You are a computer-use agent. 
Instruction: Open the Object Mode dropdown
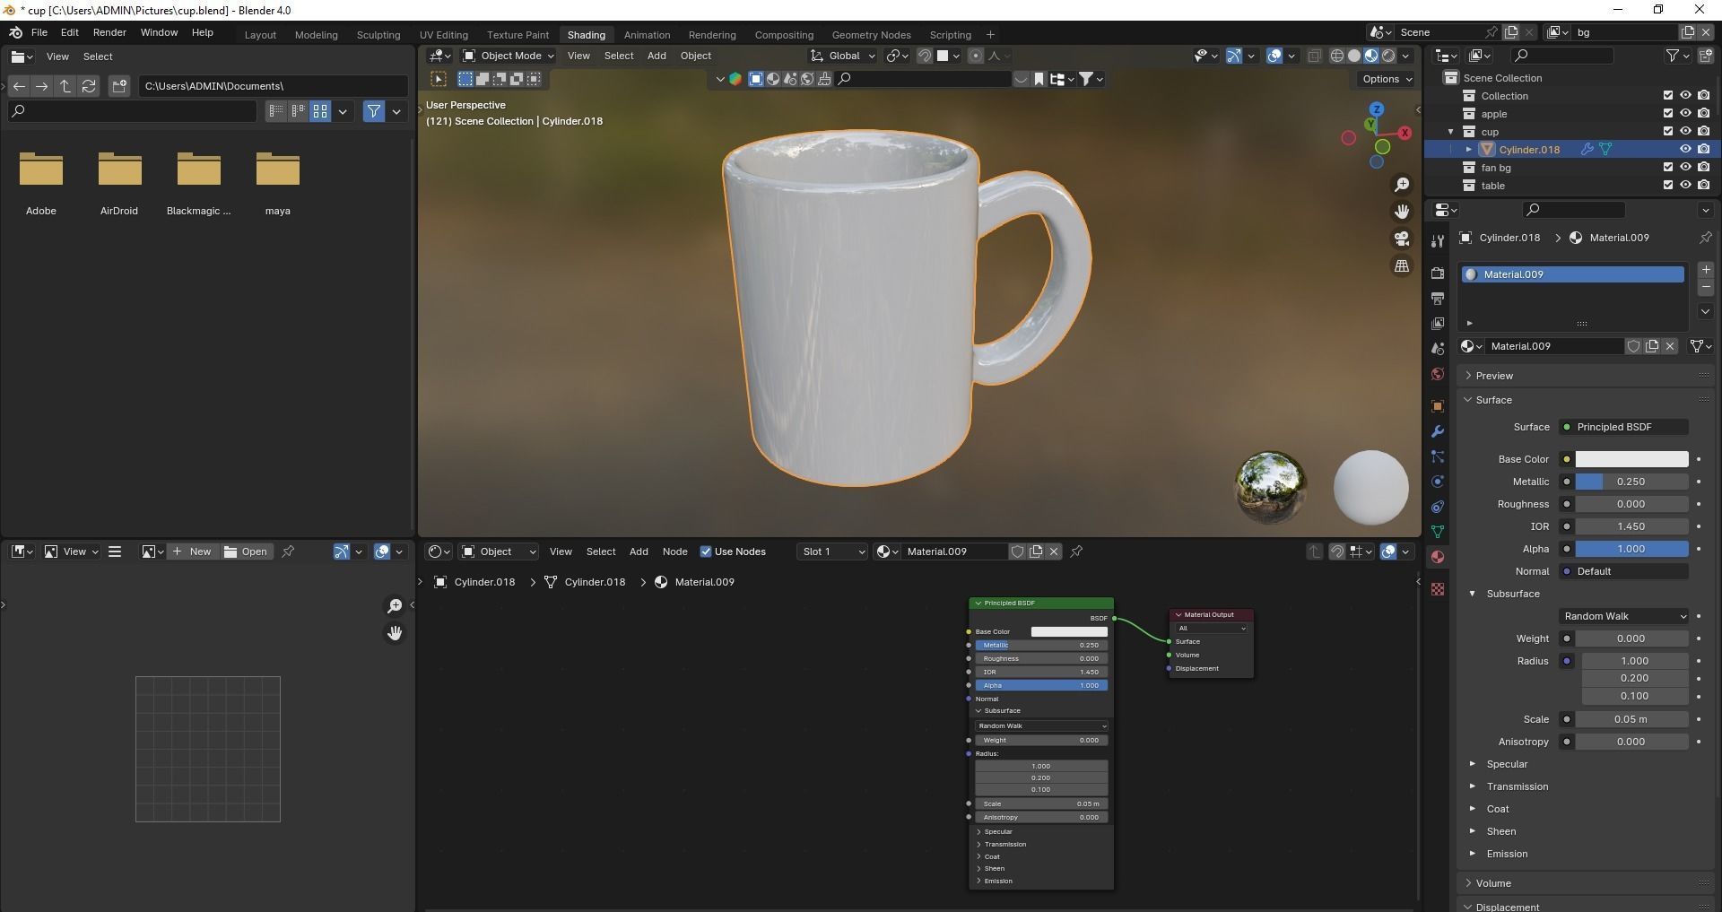point(509,56)
